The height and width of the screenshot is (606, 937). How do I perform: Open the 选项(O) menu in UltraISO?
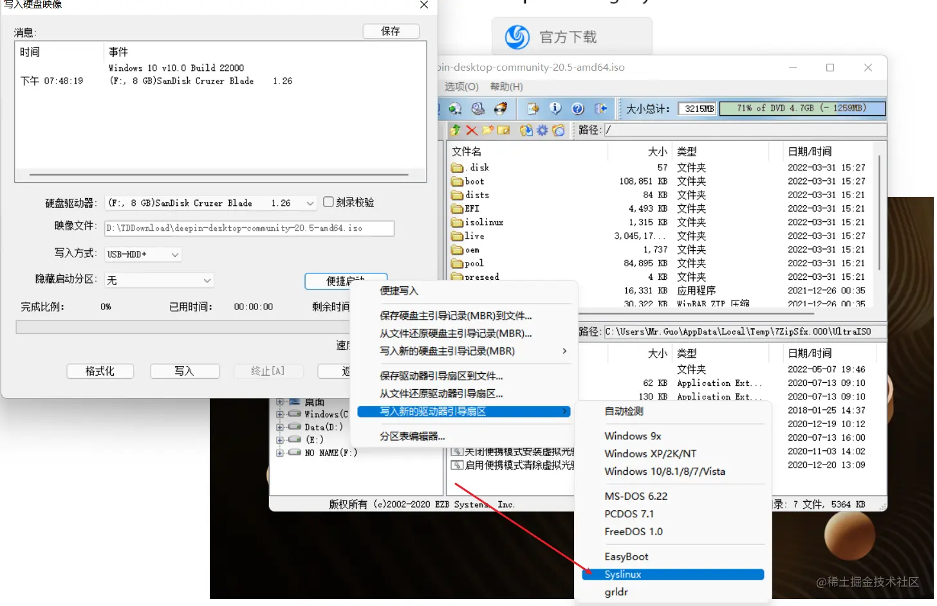click(461, 87)
